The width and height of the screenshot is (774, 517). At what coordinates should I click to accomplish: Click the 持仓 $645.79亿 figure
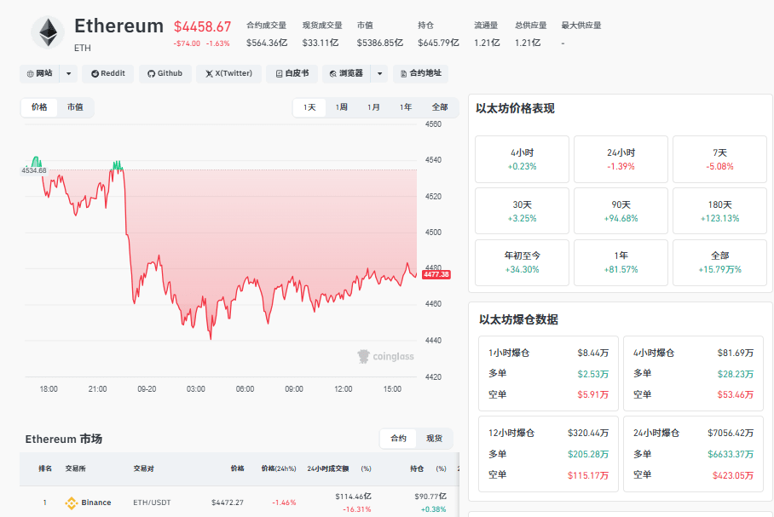pos(438,43)
